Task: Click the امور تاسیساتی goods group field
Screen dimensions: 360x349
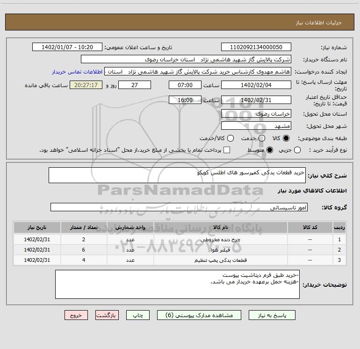Action: (x=179, y=207)
